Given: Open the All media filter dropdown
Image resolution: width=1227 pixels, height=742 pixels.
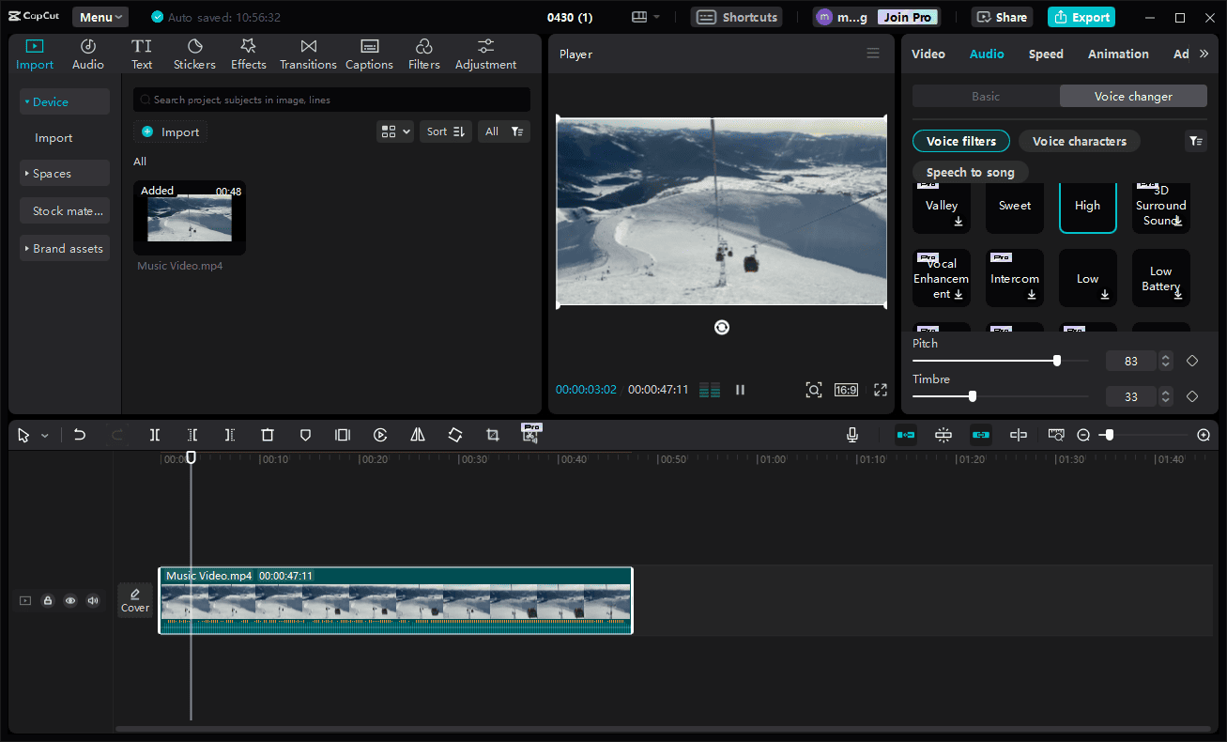Looking at the screenshot, I should tap(504, 131).
